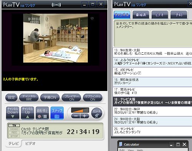Image resolution: width=192 pixels, height=151 pixels.
Task: Switch to the テレビ bottom tab
Action: pyautogui.click(x=13, y=143)
